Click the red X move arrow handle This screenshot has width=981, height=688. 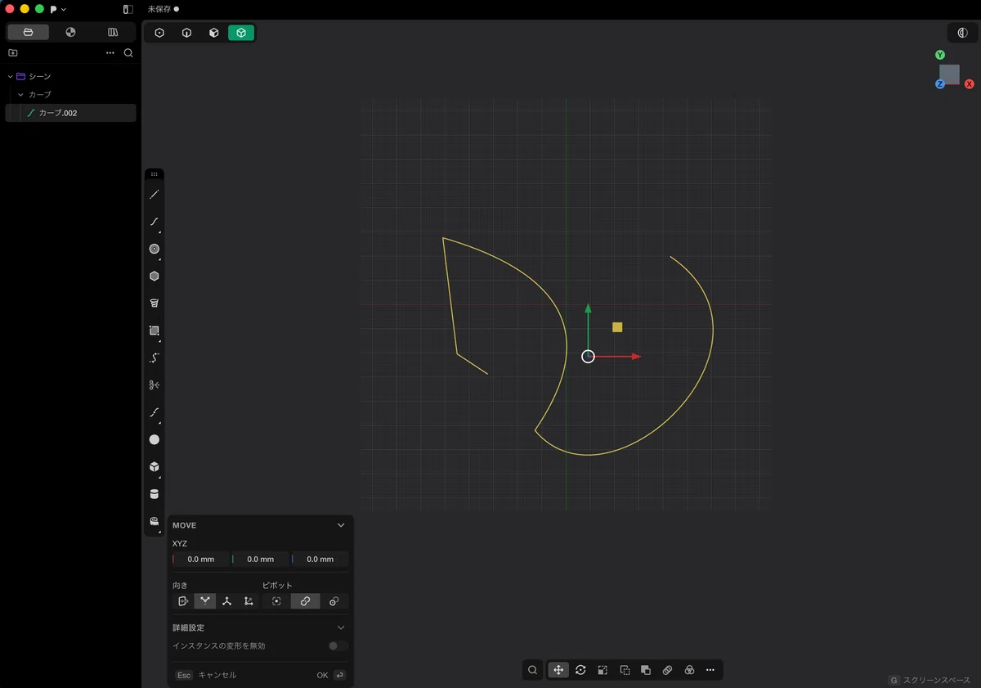(x=636, y=356)
